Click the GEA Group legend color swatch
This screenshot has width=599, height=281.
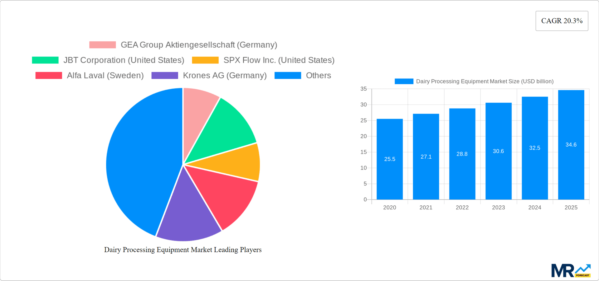coord(102,45)
